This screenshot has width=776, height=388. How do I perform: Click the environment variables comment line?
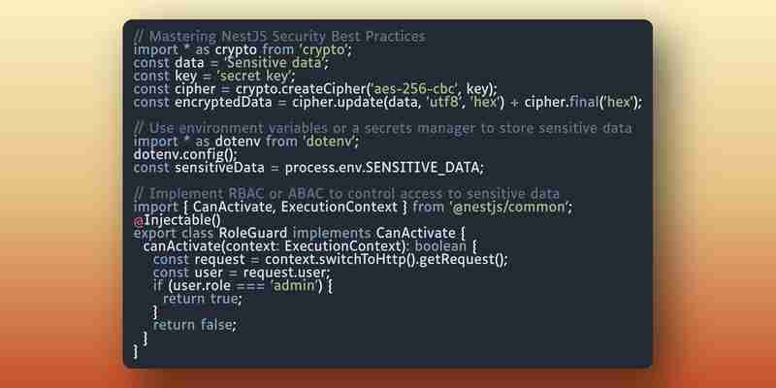point(382,129)
